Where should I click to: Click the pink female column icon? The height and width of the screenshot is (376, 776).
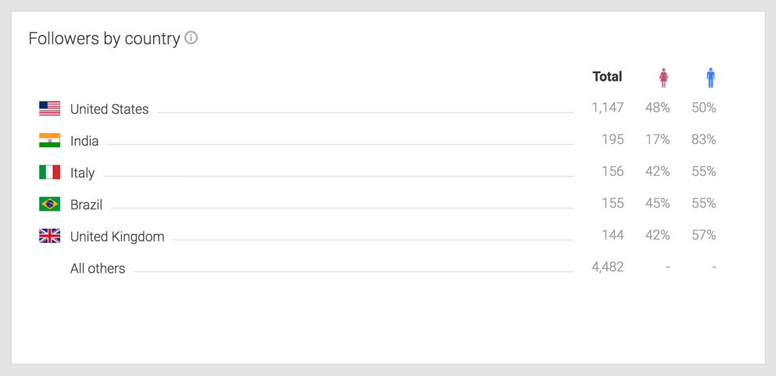tap(663, 78)
